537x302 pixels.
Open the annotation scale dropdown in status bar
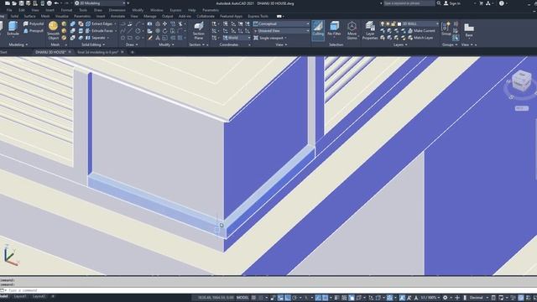430,298
